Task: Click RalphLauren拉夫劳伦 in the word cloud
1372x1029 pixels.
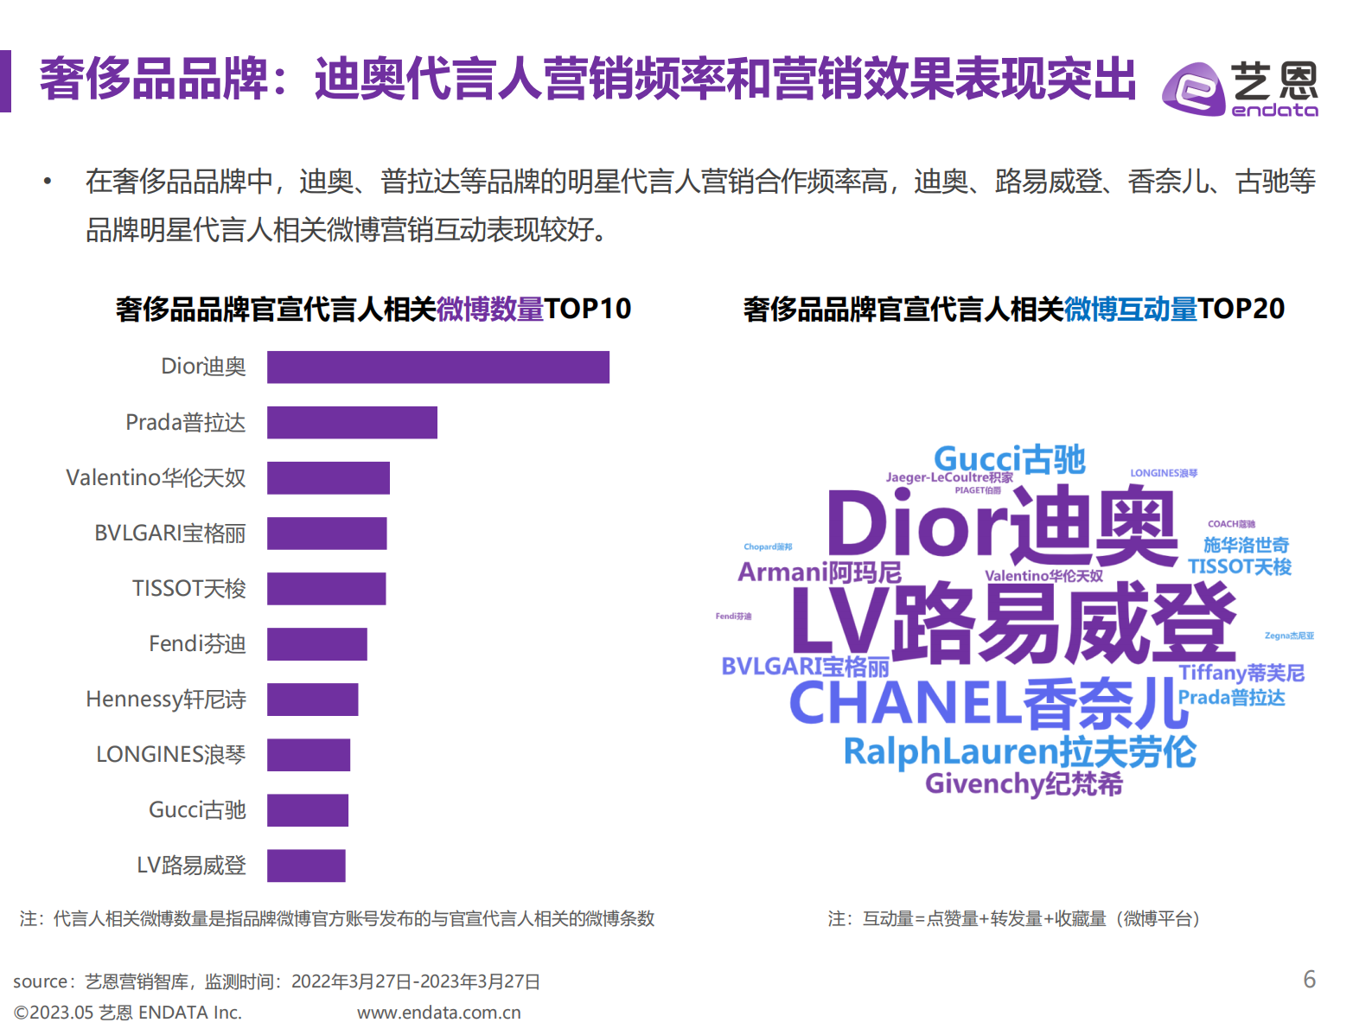Action: pos(1020,751)
